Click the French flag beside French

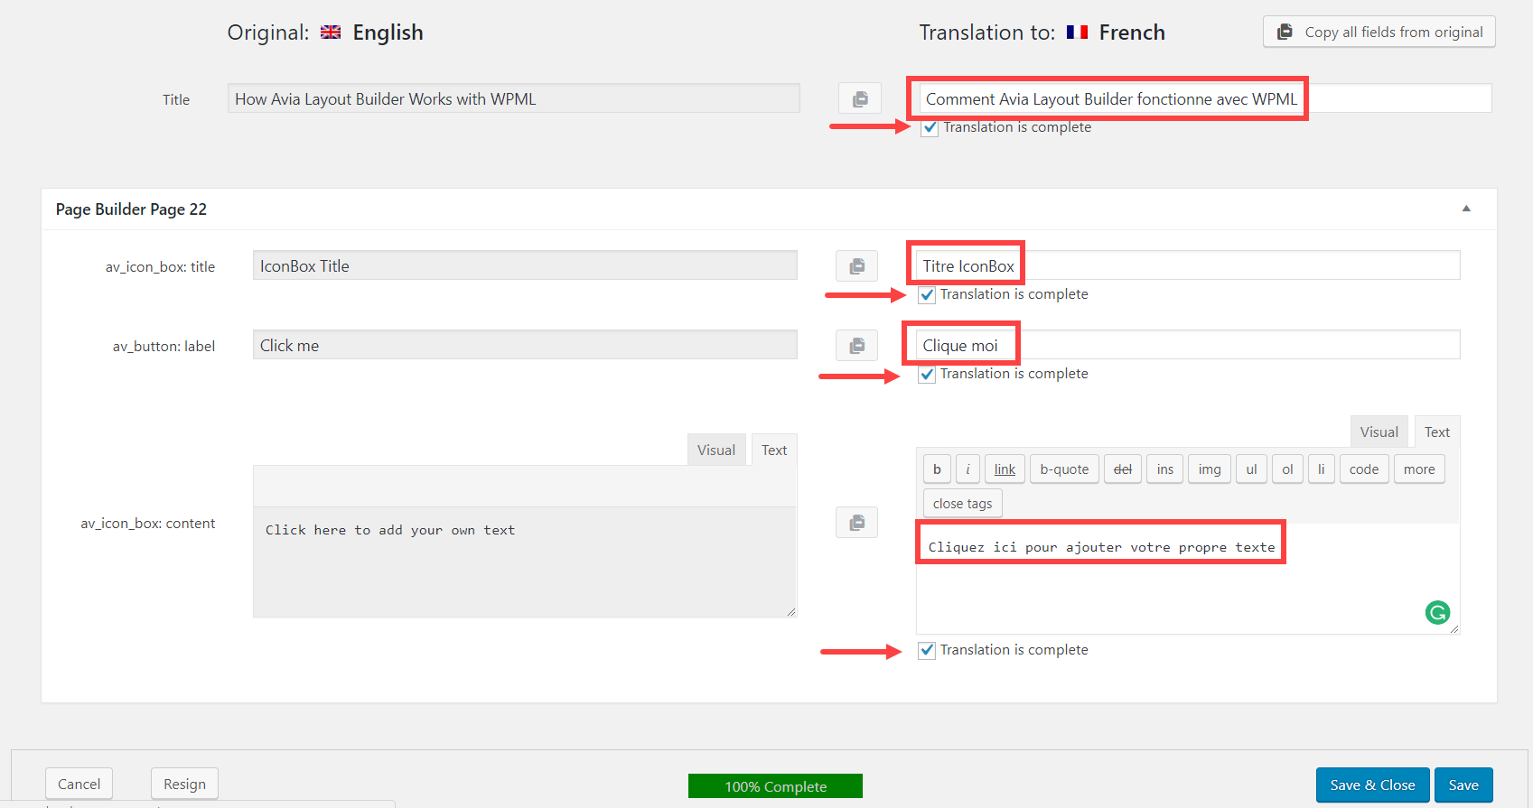pyautogui.click(x=1077, y=33)
